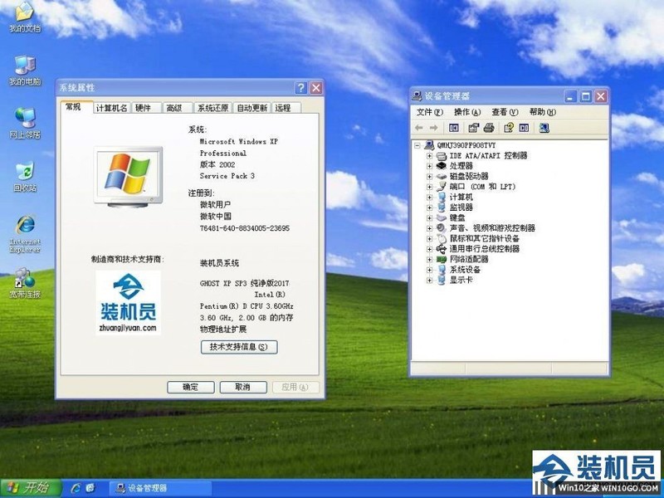
Task: Click the 设备管理器 taskbar entry
Action: (145, 488)
